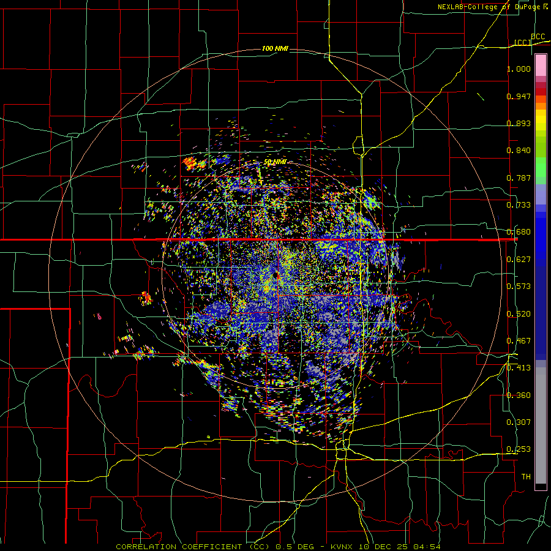The image size is (551, 551).
Task: Pick the gray swatch near 0.307
Action: pos(541,425)
